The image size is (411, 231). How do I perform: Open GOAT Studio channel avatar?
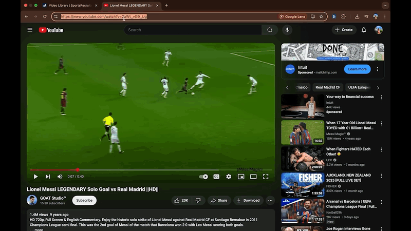coord(32,200)
